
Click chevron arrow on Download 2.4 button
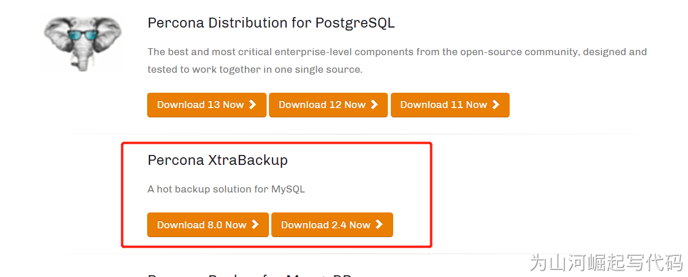(379, 224)
